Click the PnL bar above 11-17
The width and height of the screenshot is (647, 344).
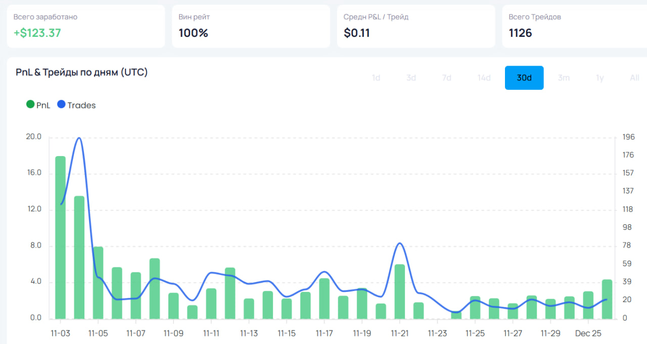tap(325, 299)
